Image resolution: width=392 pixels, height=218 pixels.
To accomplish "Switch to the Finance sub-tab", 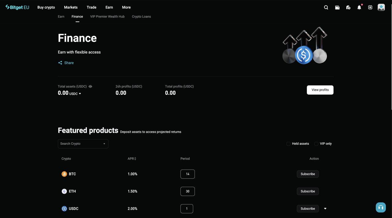I will click(77, 17).
